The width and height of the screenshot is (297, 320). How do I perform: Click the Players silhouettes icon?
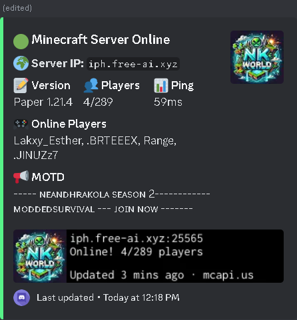(x=91, y=85)
